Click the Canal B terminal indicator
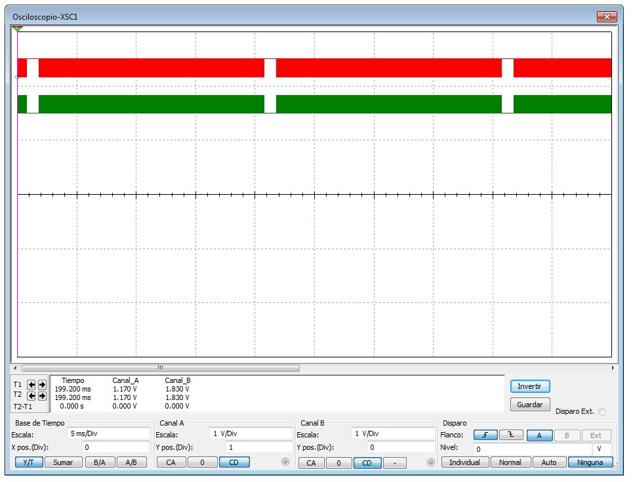This screenshot has height=482, width=633. click(430, 462)
